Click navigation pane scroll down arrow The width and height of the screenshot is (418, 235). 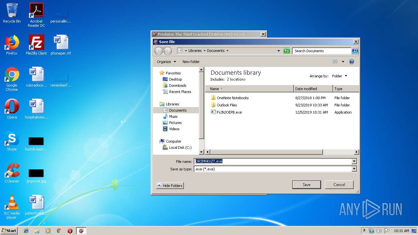tap(201, 152)
